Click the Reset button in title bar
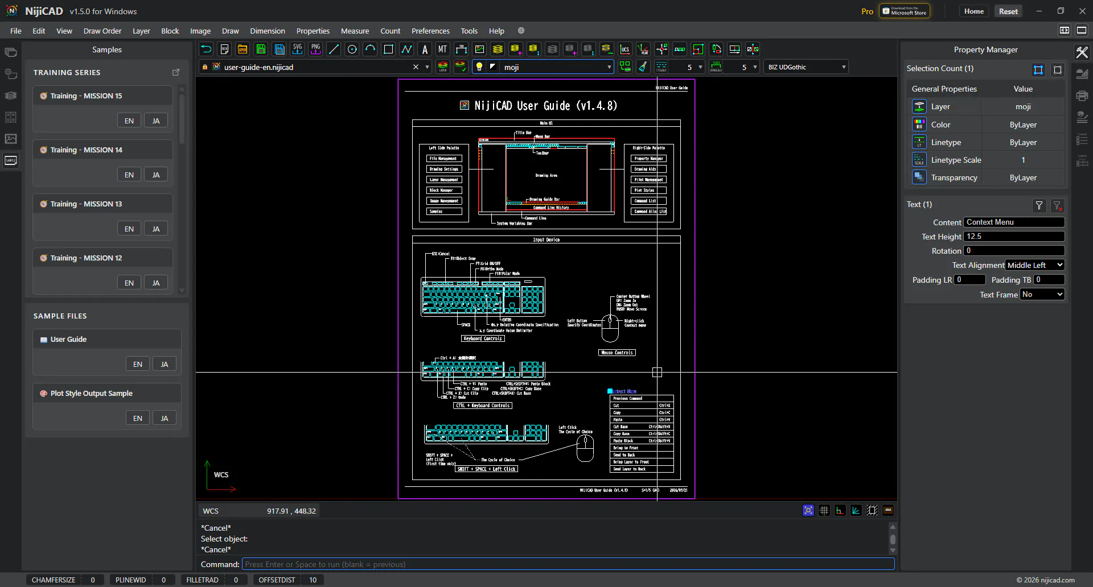 coord(1008,11)
